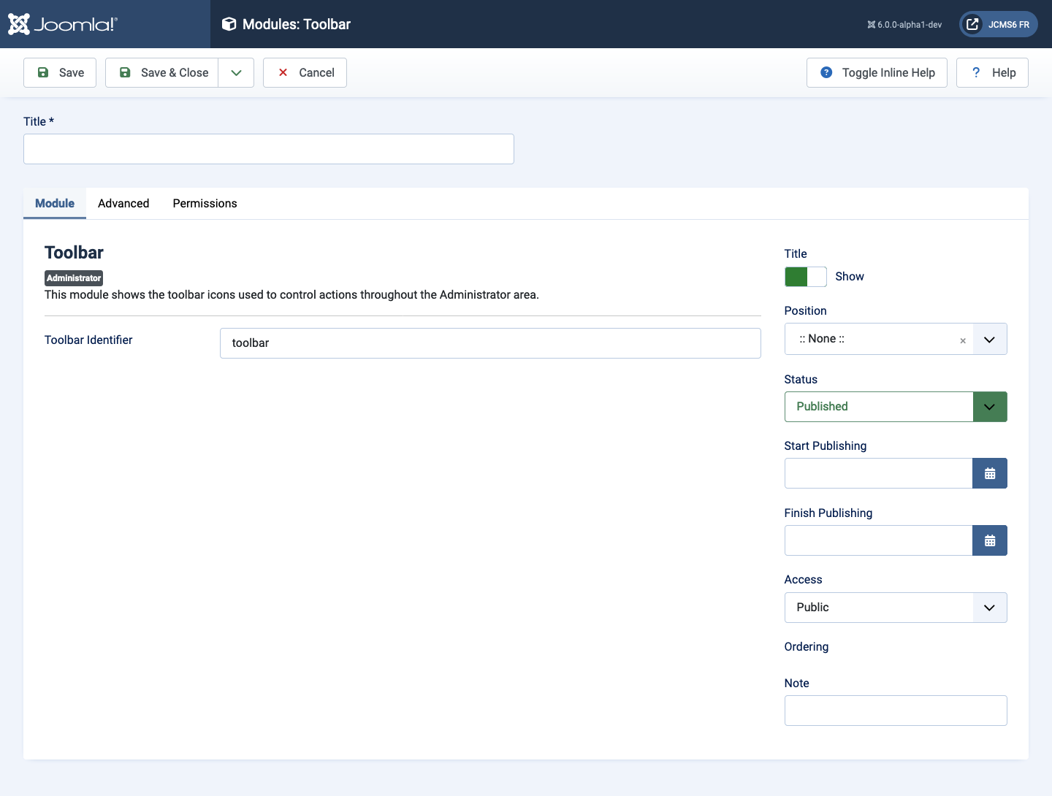The height and width of the screenshot is (796, 1052).
Task: Click the Toolbar Identifier input field
Action: 490,343
